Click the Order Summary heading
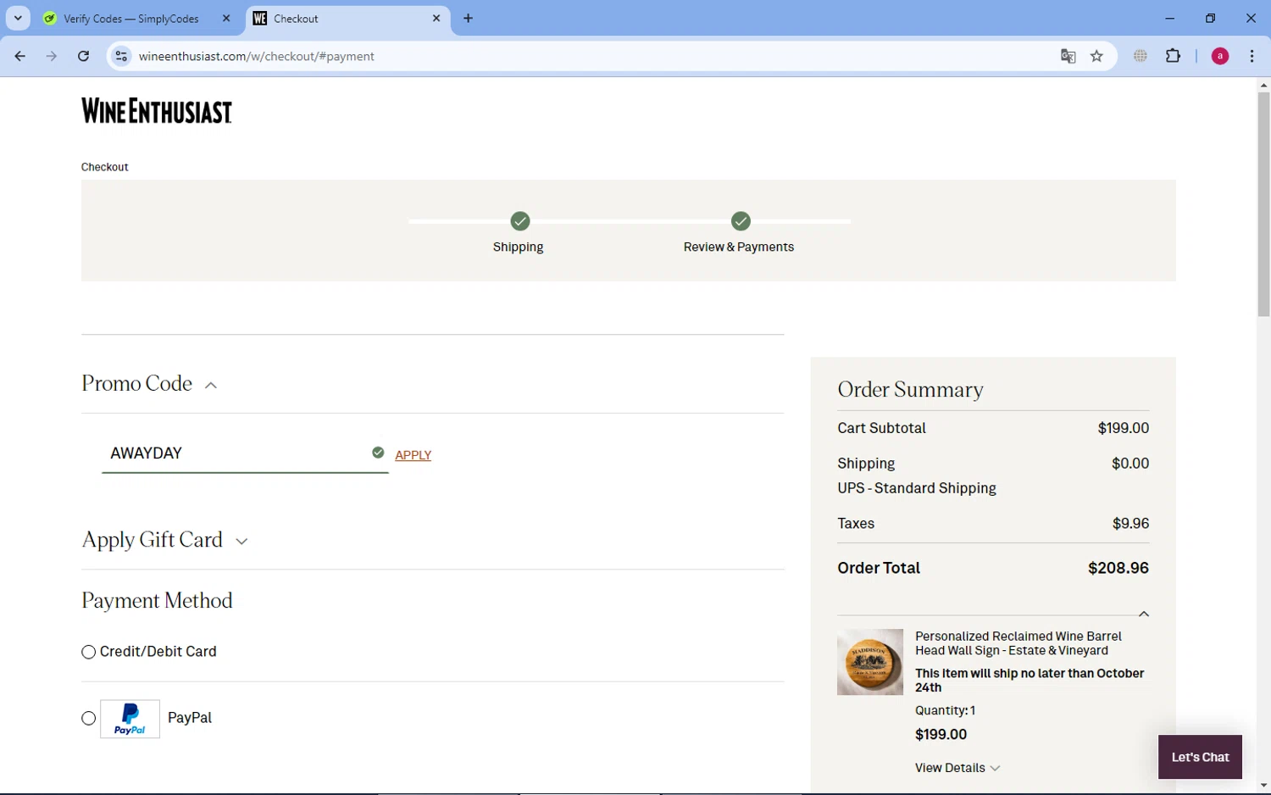The width and height of the screenshot is (1271, 795). tap(911, 390)
